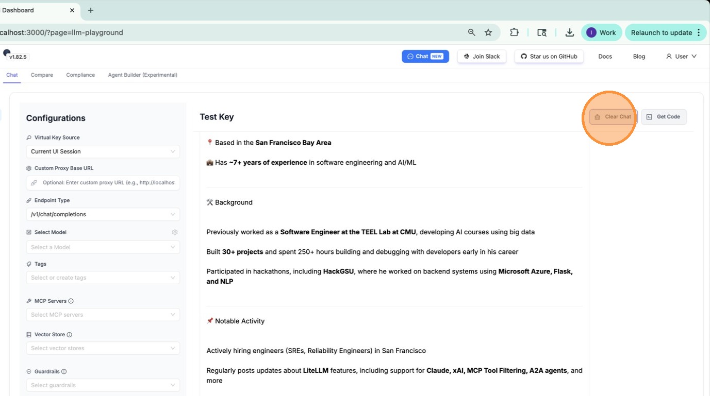Viewport: 710px width, 396px height.
Task: Click the Get Code button
Action: click(664, 117)
